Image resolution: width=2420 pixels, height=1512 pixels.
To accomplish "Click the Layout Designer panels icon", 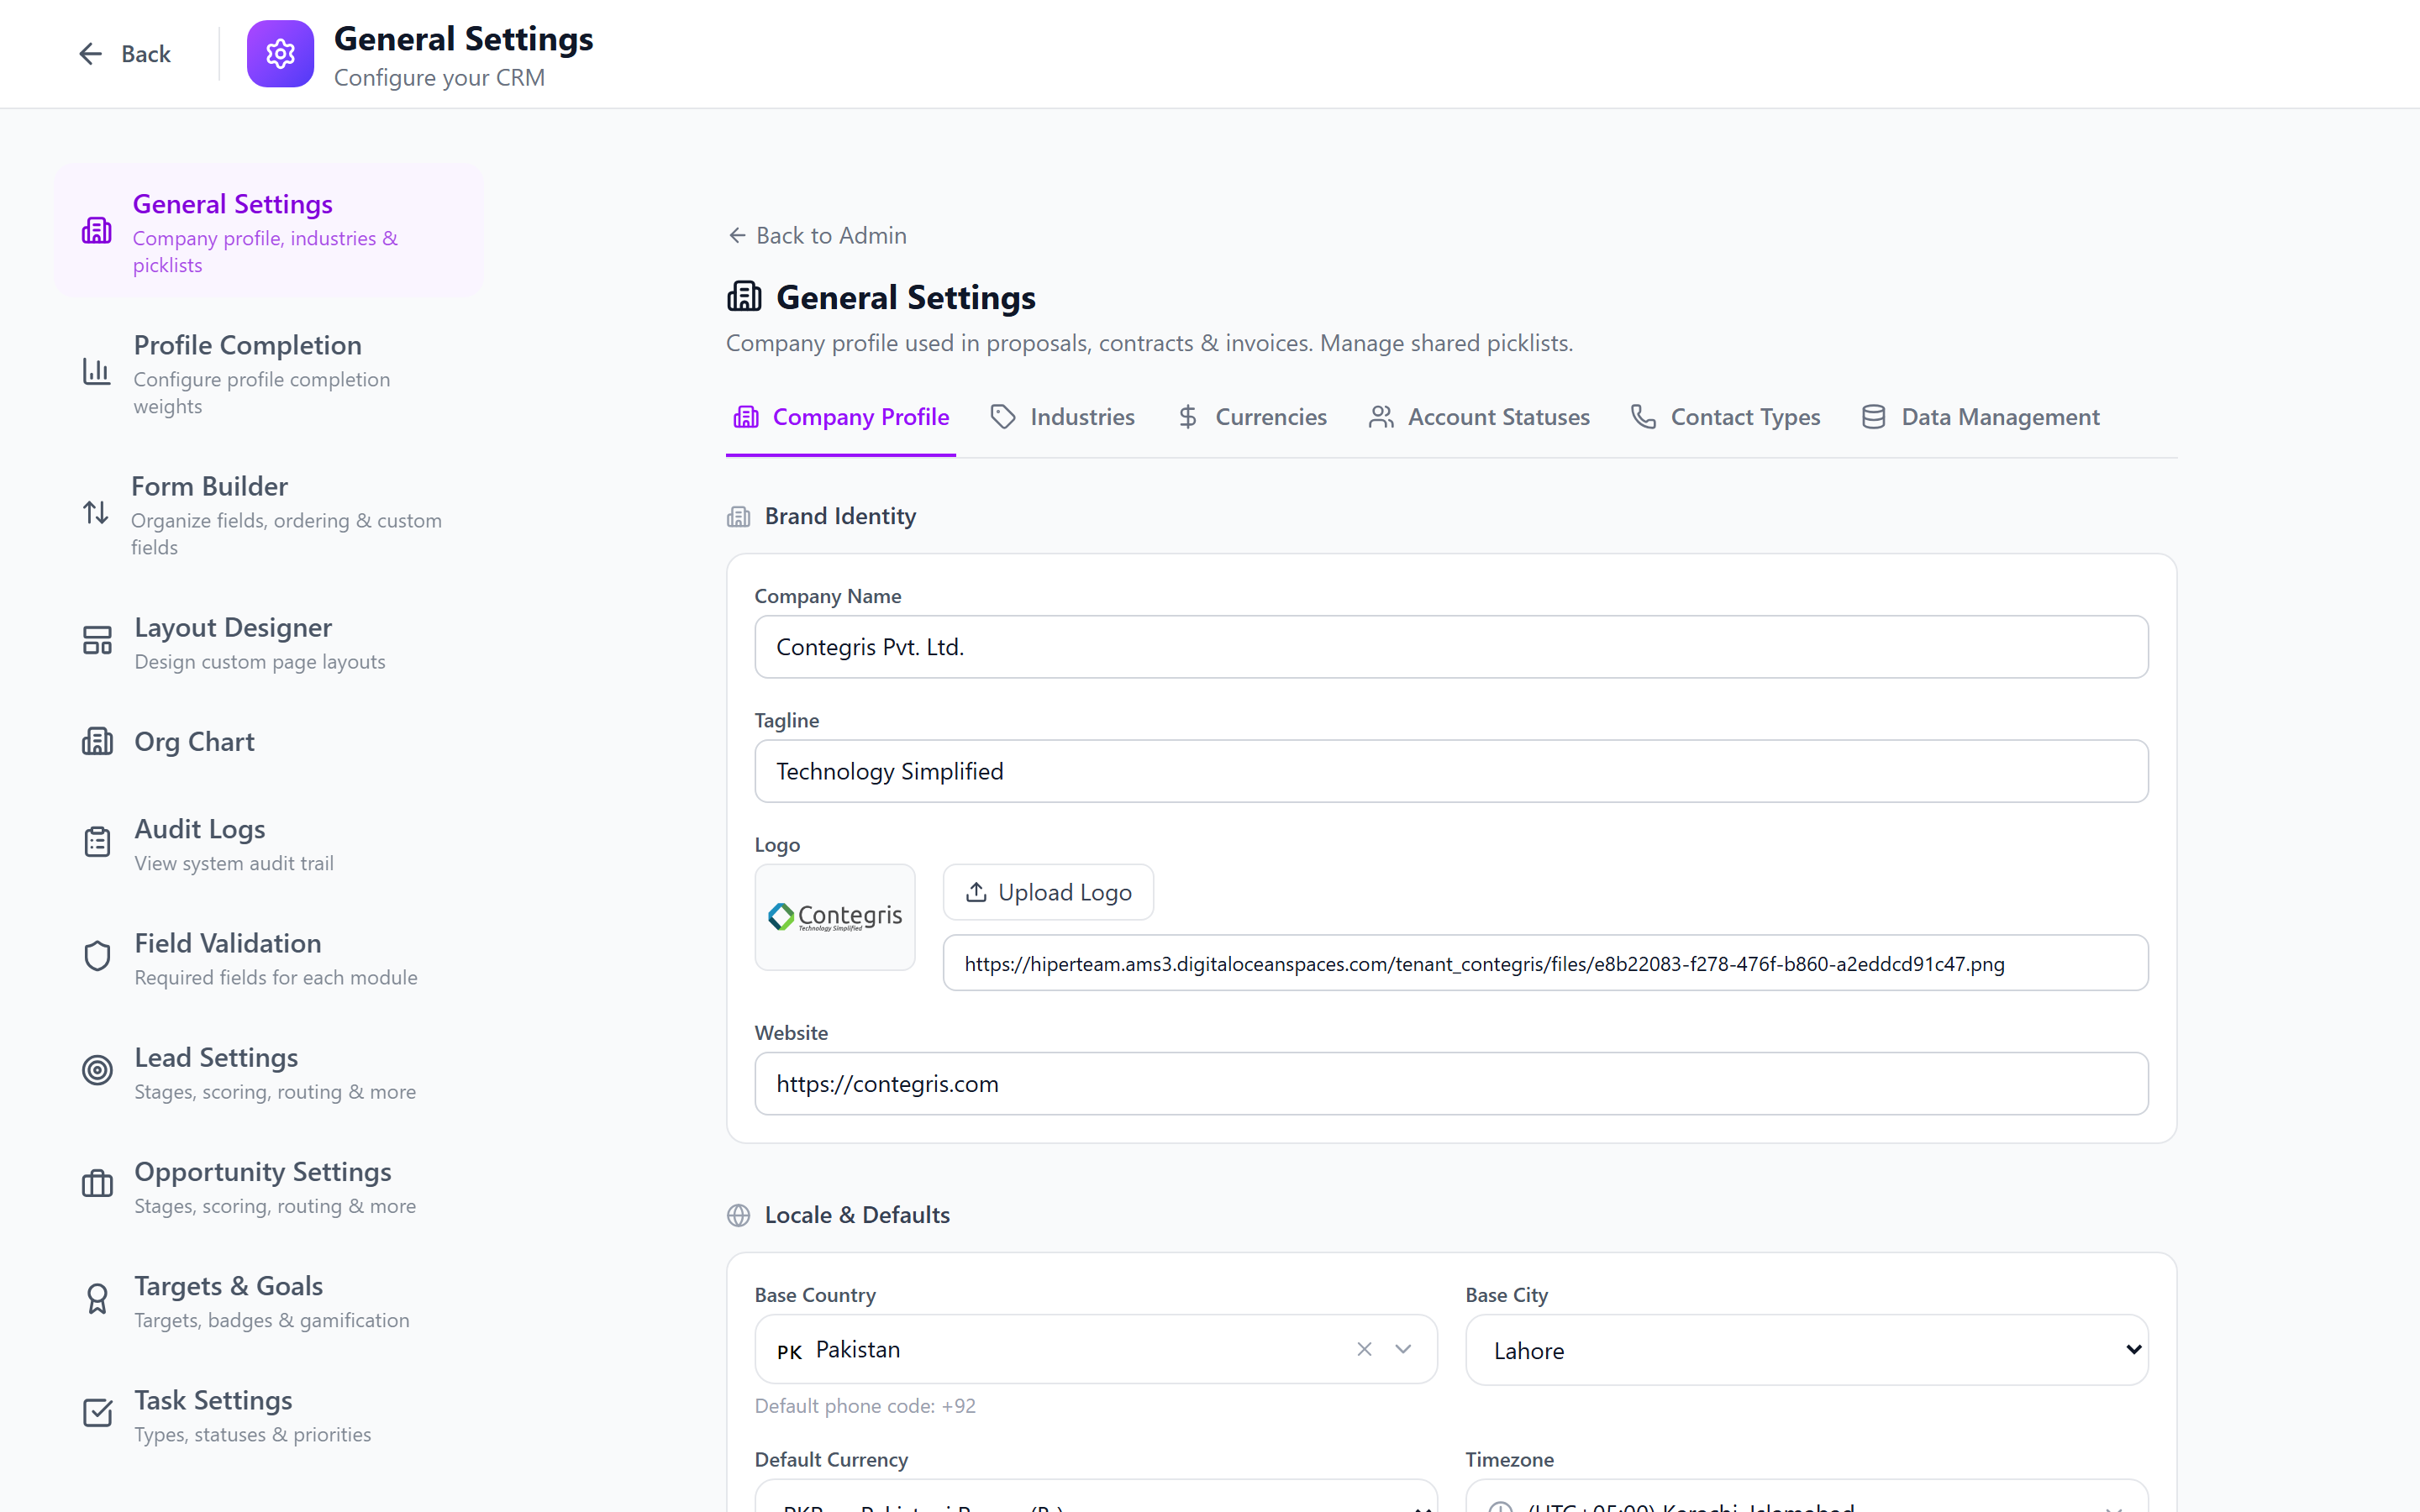I will 97,640.
